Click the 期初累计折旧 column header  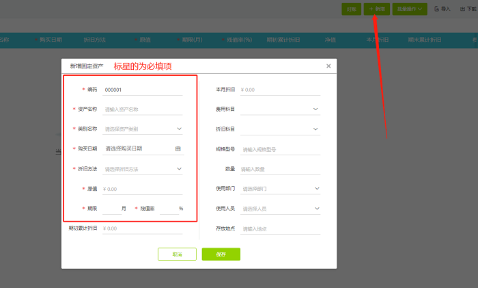[x=283, y=40]
